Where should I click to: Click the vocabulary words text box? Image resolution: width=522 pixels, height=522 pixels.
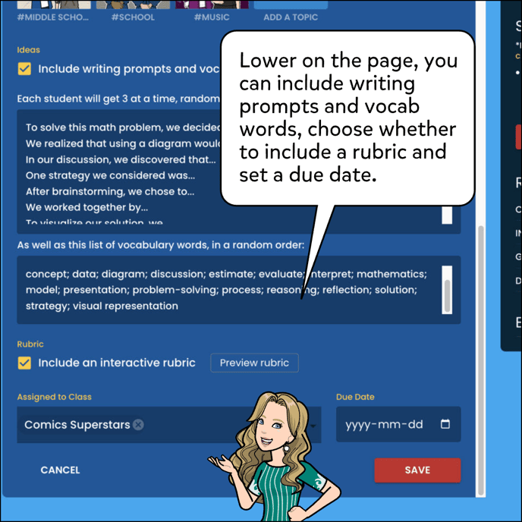click(239, 290)
